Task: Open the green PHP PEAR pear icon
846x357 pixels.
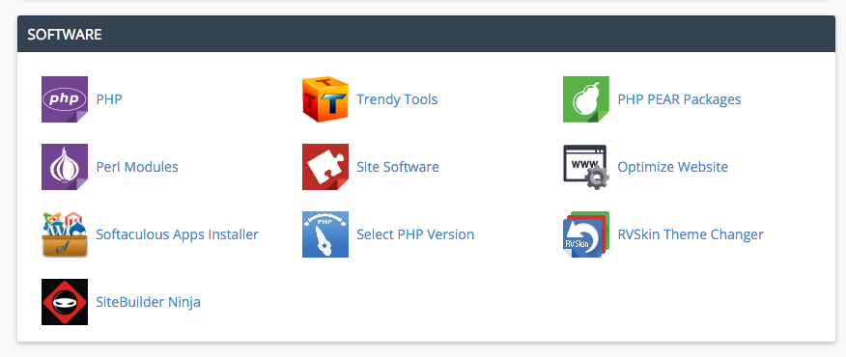Action: pos(586,99)
